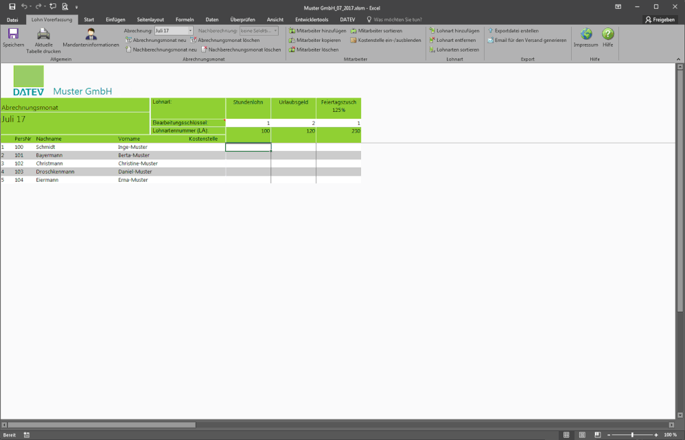The width and height of the screenshot is (685, 440).
Task: Open the undo history dropdown arrow
Action: point(30,7)
